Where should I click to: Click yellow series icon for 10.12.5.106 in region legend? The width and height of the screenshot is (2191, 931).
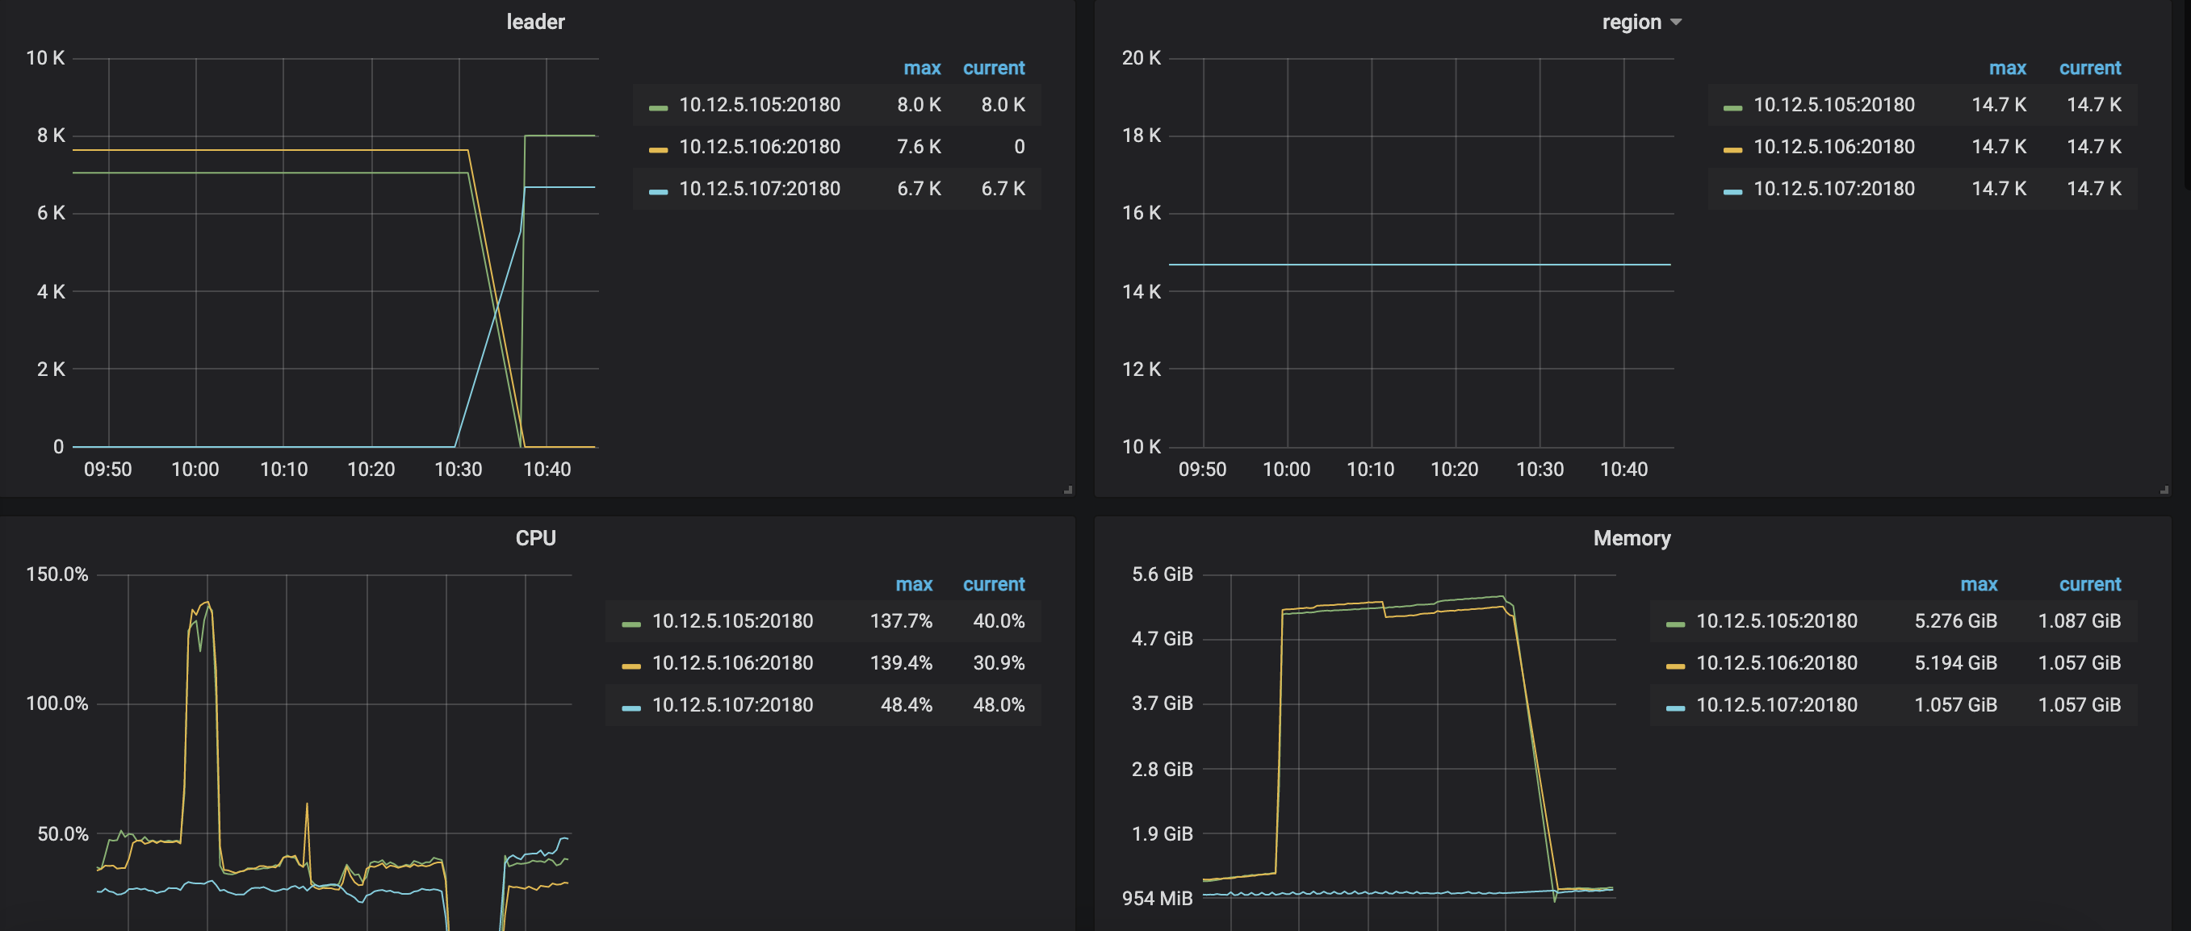pos(1732,149)
